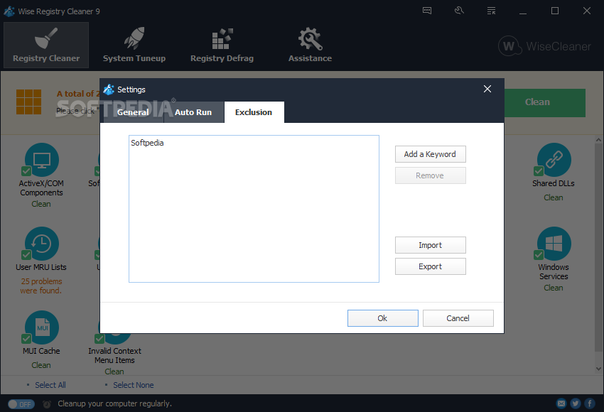Click the User MRU Lists clock icon
This screenshot has width=604, height=412.
click(x=42, y=244)
